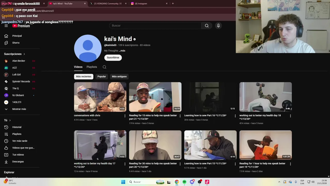Switch to VONGANG Community X browser tab
330x186 pixels.
tap(108, 4)
